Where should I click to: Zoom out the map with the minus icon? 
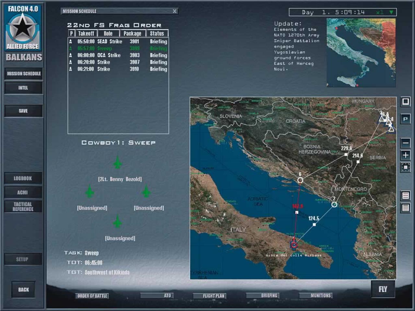coord(405,143)
